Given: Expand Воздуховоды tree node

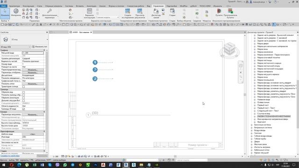Looking at the screenshot, I should click(251, 131).
